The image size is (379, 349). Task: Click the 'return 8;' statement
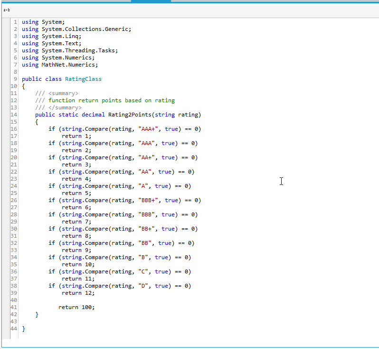click(x=76, y=236)
